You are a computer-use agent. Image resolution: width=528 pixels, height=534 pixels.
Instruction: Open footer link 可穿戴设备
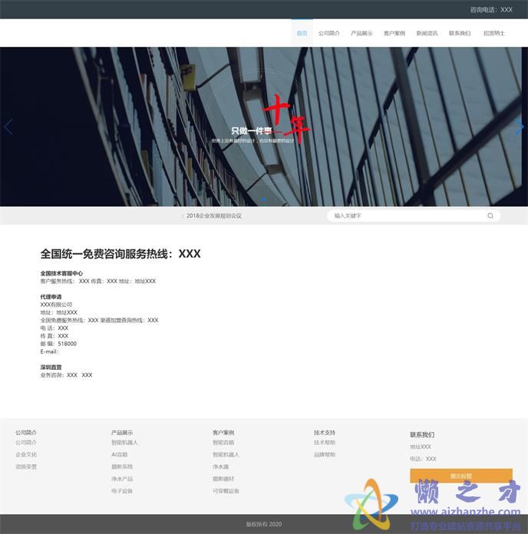[x=226, y=491]
